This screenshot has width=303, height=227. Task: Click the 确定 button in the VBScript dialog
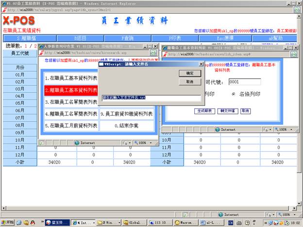(x=189, y=73)
